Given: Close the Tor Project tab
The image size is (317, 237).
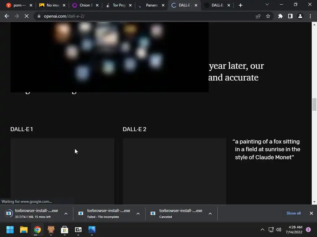Looking at the screenshot, I should point(130,5).
